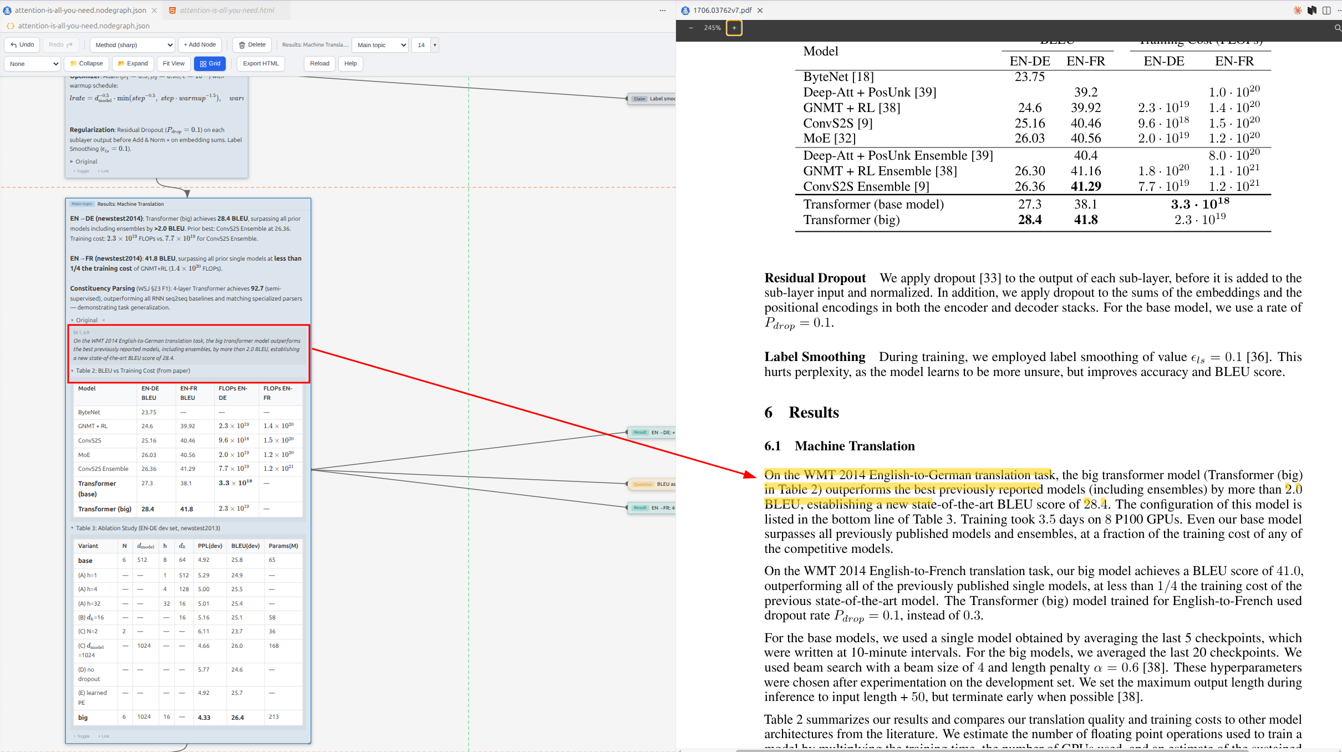
Task: Click the breadcrumb attention-is-all-you-need.nodegraph.json
Action: tap(84, 26)
